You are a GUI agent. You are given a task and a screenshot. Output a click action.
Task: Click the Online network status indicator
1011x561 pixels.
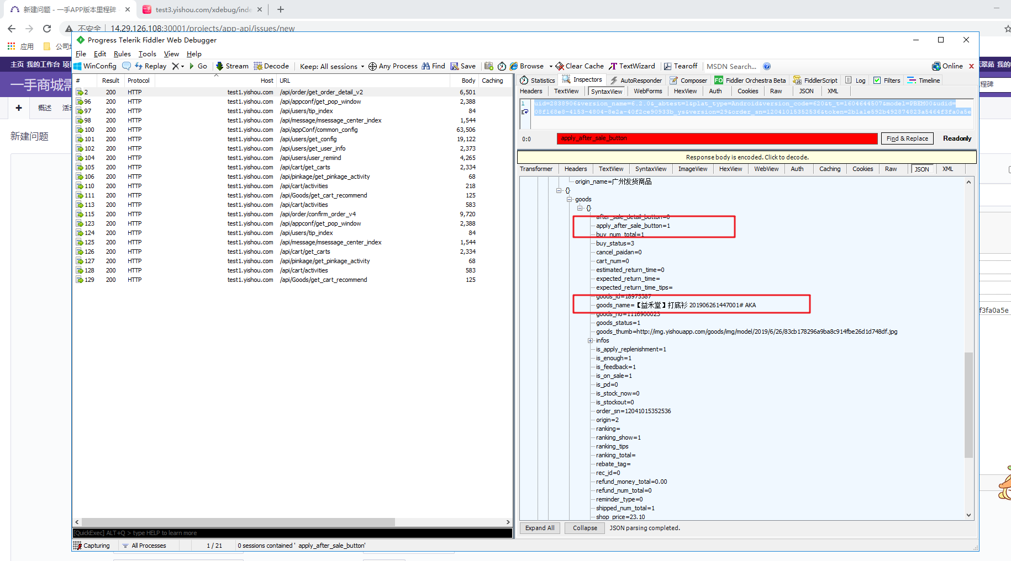pos(947,66)
